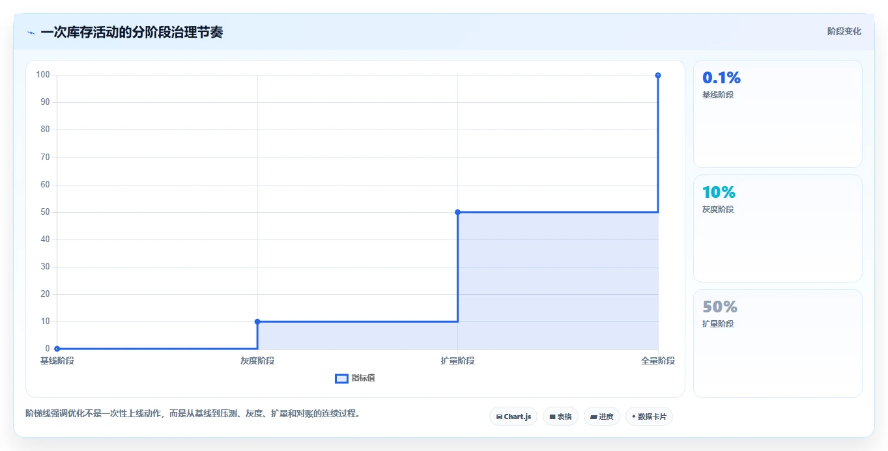The height and width of the screenshot is (451, 888).
Task: Click the 数据卡片 tag
Action: [x=649, y=417]
